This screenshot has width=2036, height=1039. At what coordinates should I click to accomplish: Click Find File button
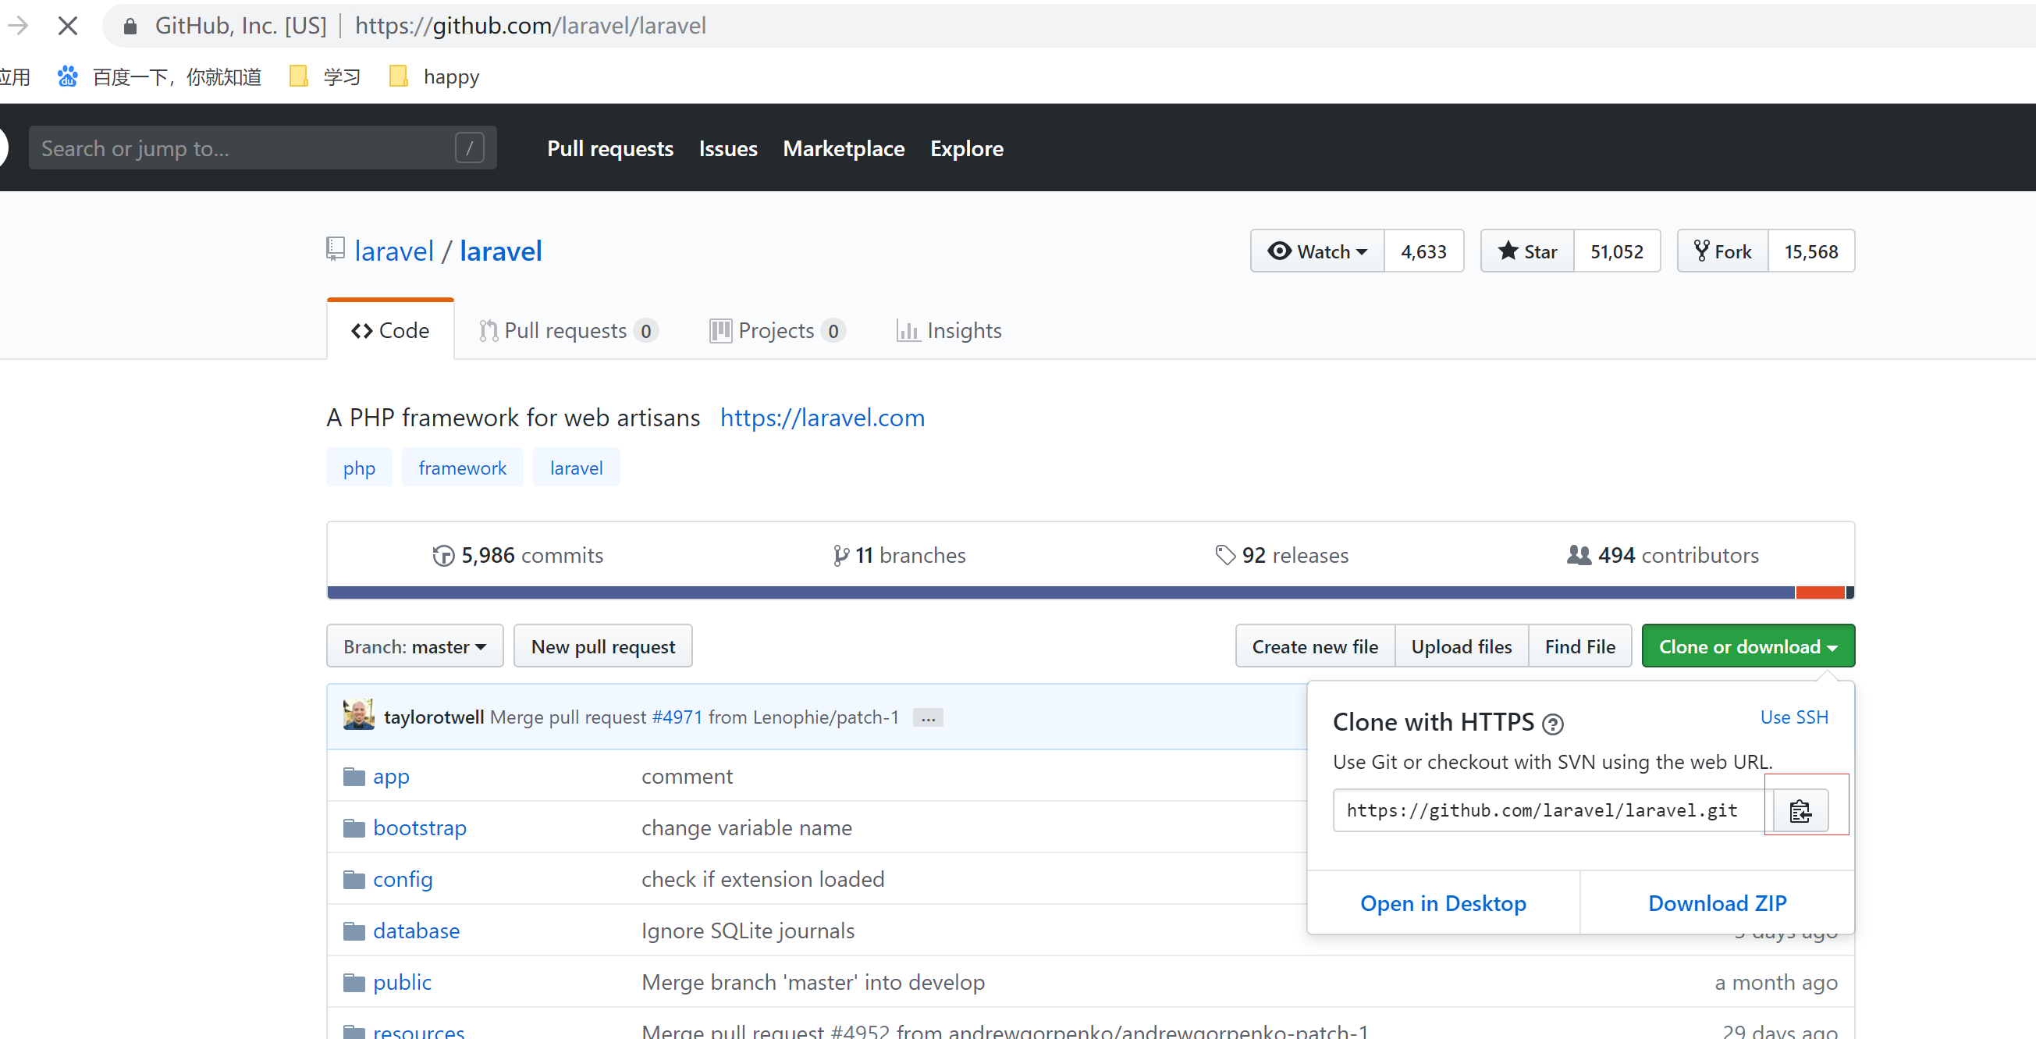click(x=1580, y=646)
